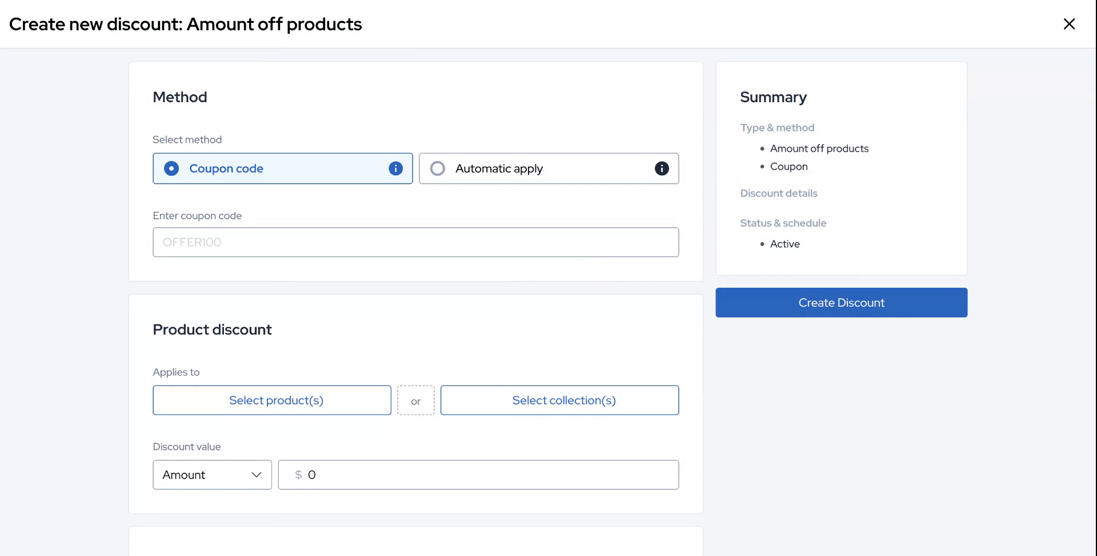Click the info icon beside Coupon code
The width and height of the screenshot is (1097, 556).
click(396, 168)
